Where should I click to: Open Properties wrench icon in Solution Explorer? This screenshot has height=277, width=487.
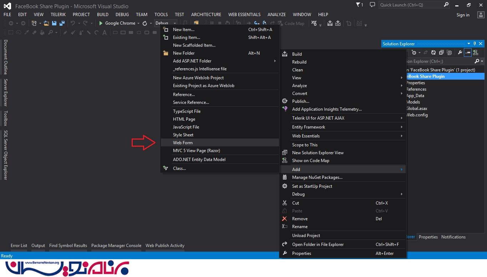pos(460,53)
